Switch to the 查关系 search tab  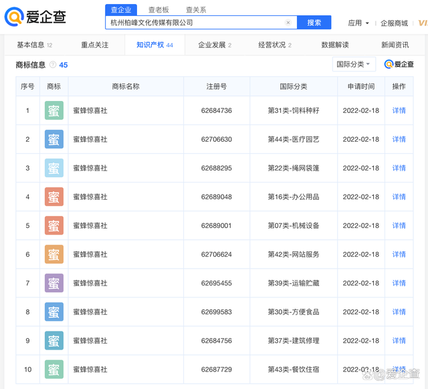point(196,10)
